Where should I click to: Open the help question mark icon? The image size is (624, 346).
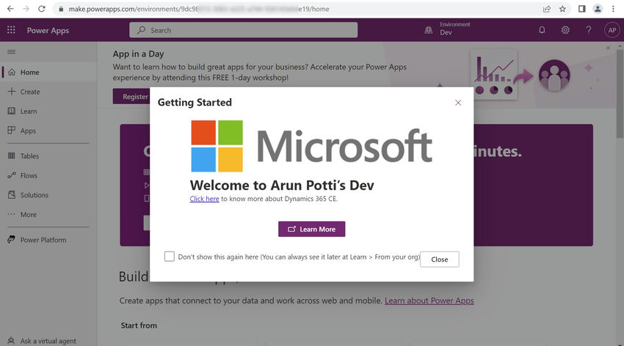click(x=588, y=30)
